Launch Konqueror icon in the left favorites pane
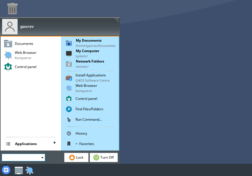The height and width of the screenshot is (176, 252). [x=8, y=55]
